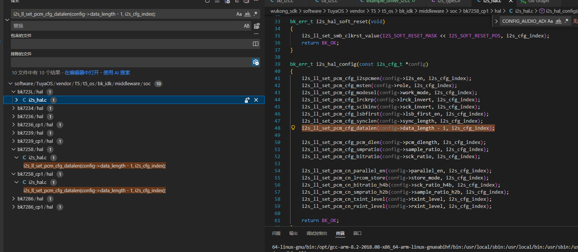Enable regular expression in the search box
The image size is (578, 252).
click(x=255, y=14)
